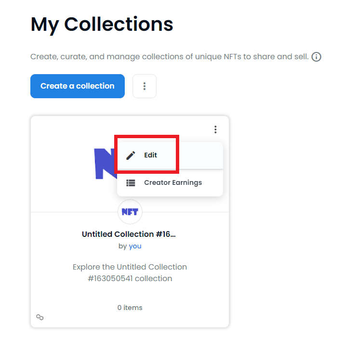This screenshot has width=343, height=349.
Task: Select Edit from the collection menu
Action: click(150, 155)
